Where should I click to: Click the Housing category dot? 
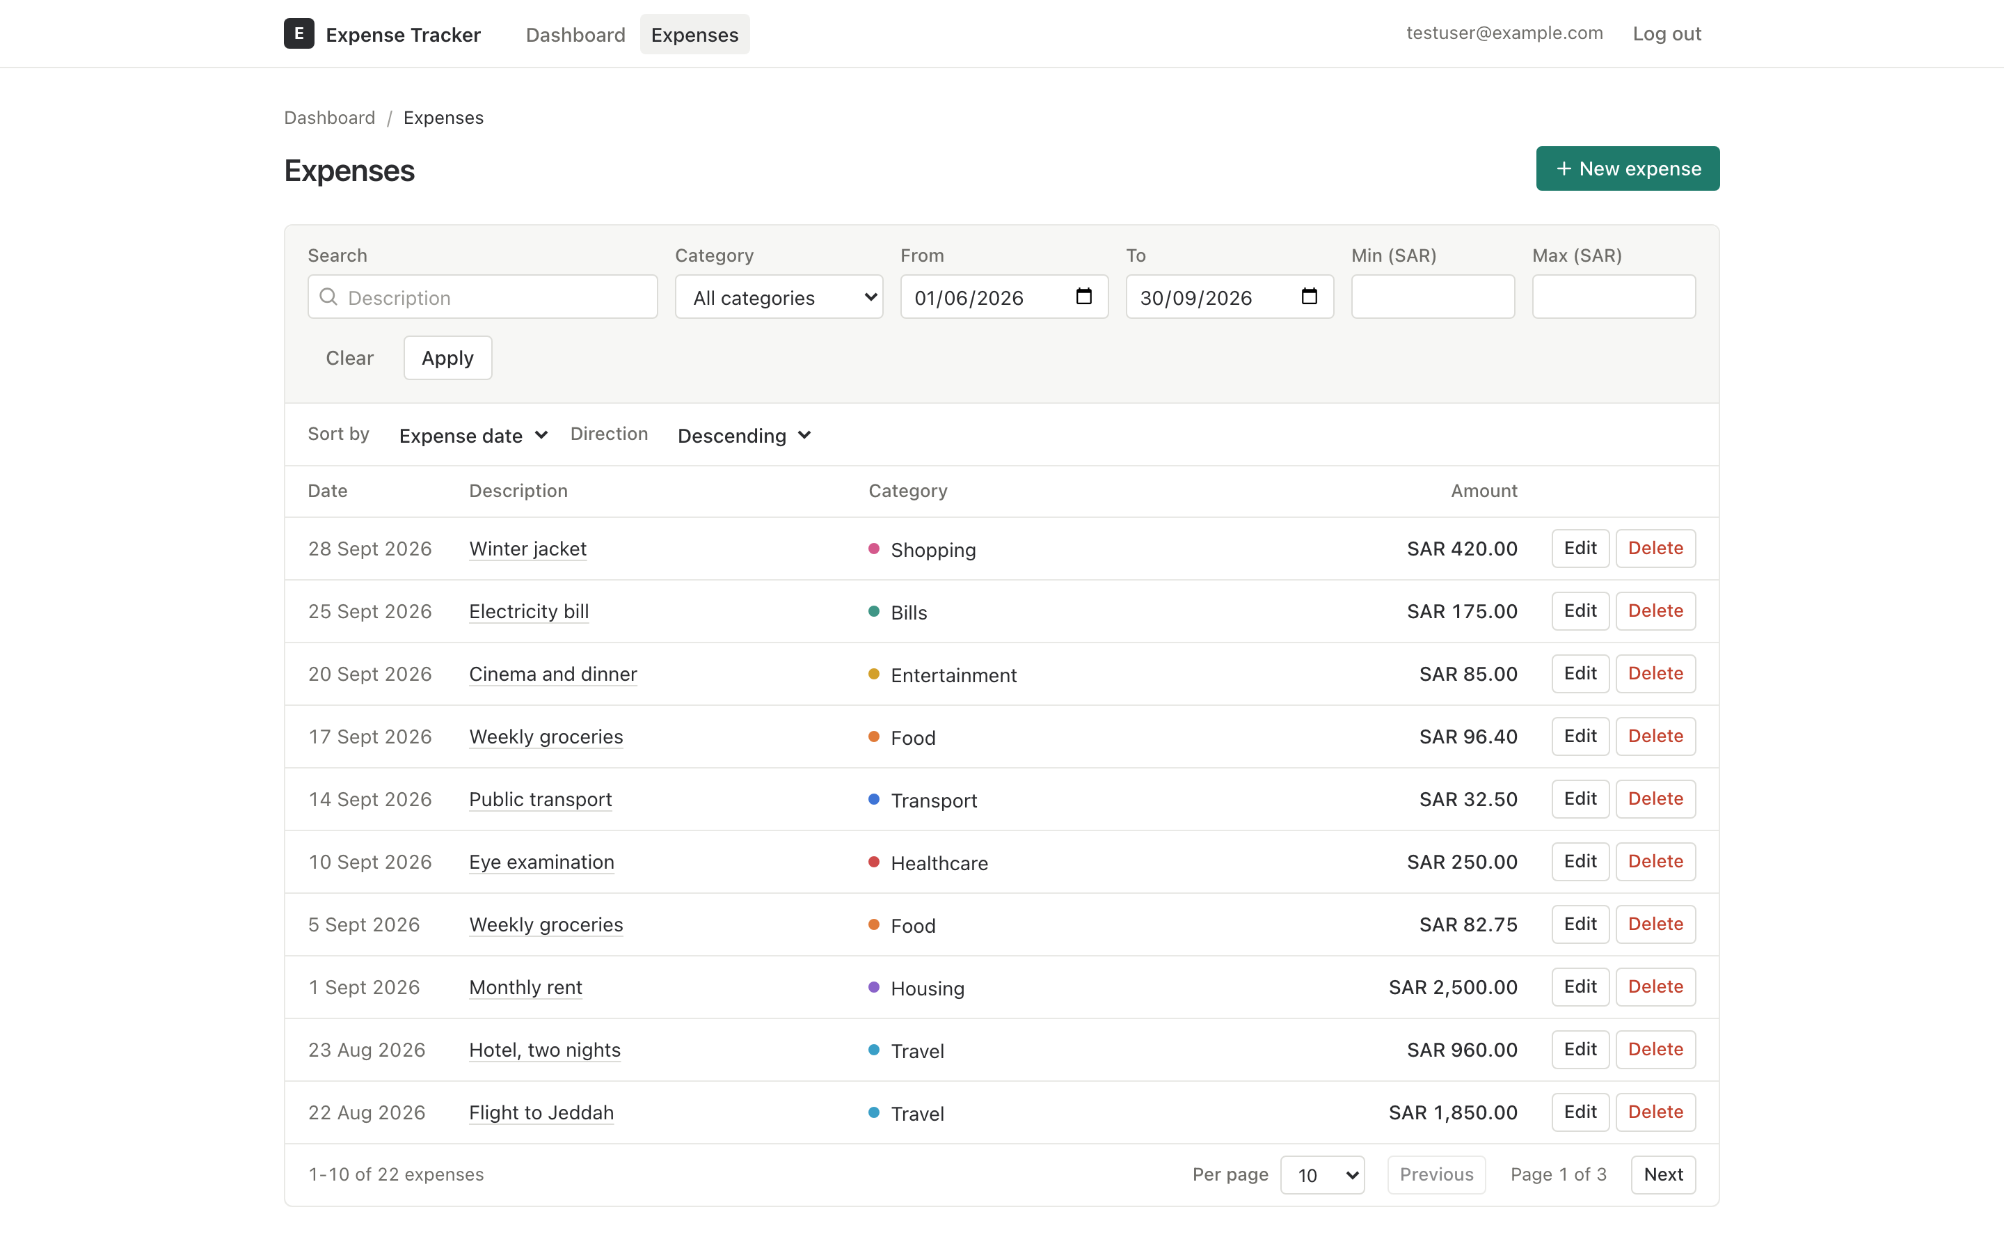tap(874, 987)
